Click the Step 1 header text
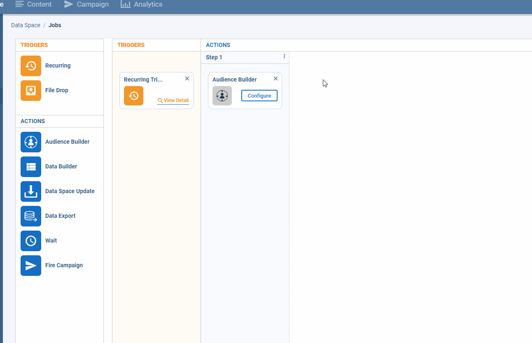This screenshot has height=343, width=532. pos(214,57)
